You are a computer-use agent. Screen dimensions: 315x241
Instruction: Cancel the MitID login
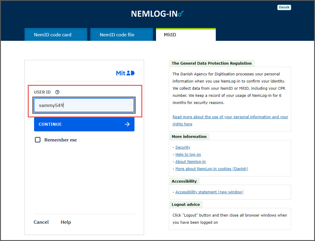[41, 222]
